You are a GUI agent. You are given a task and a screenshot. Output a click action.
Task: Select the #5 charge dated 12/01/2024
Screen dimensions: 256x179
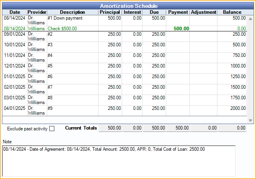tap(72, 66)
